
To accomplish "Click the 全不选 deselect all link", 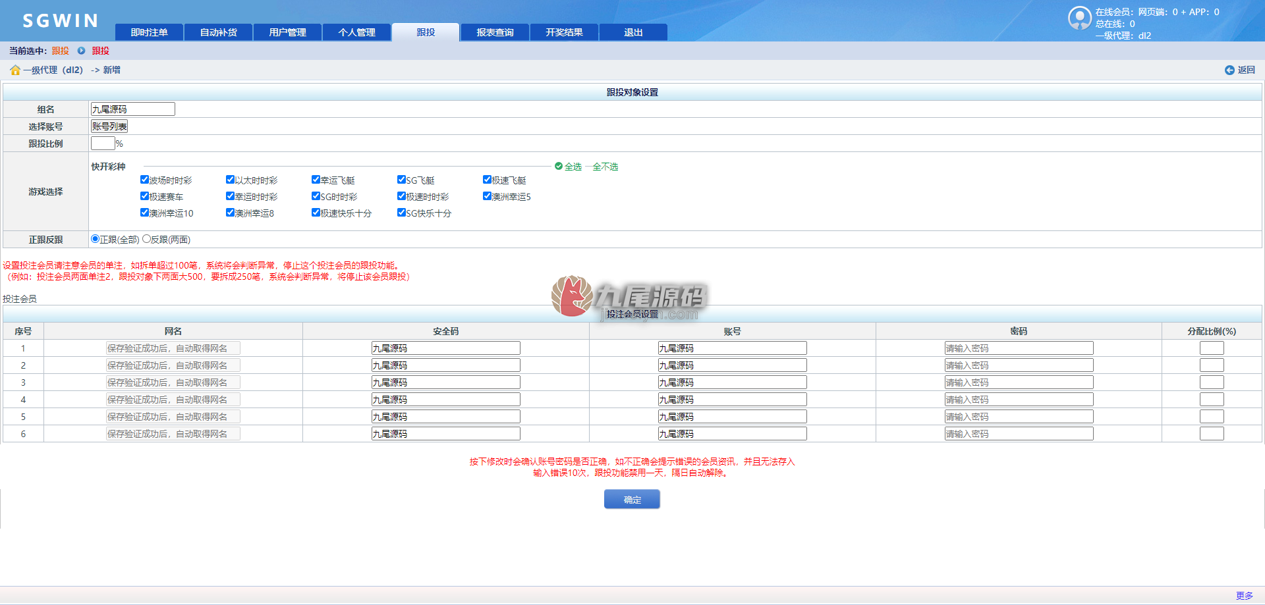I will coord(605,167).
